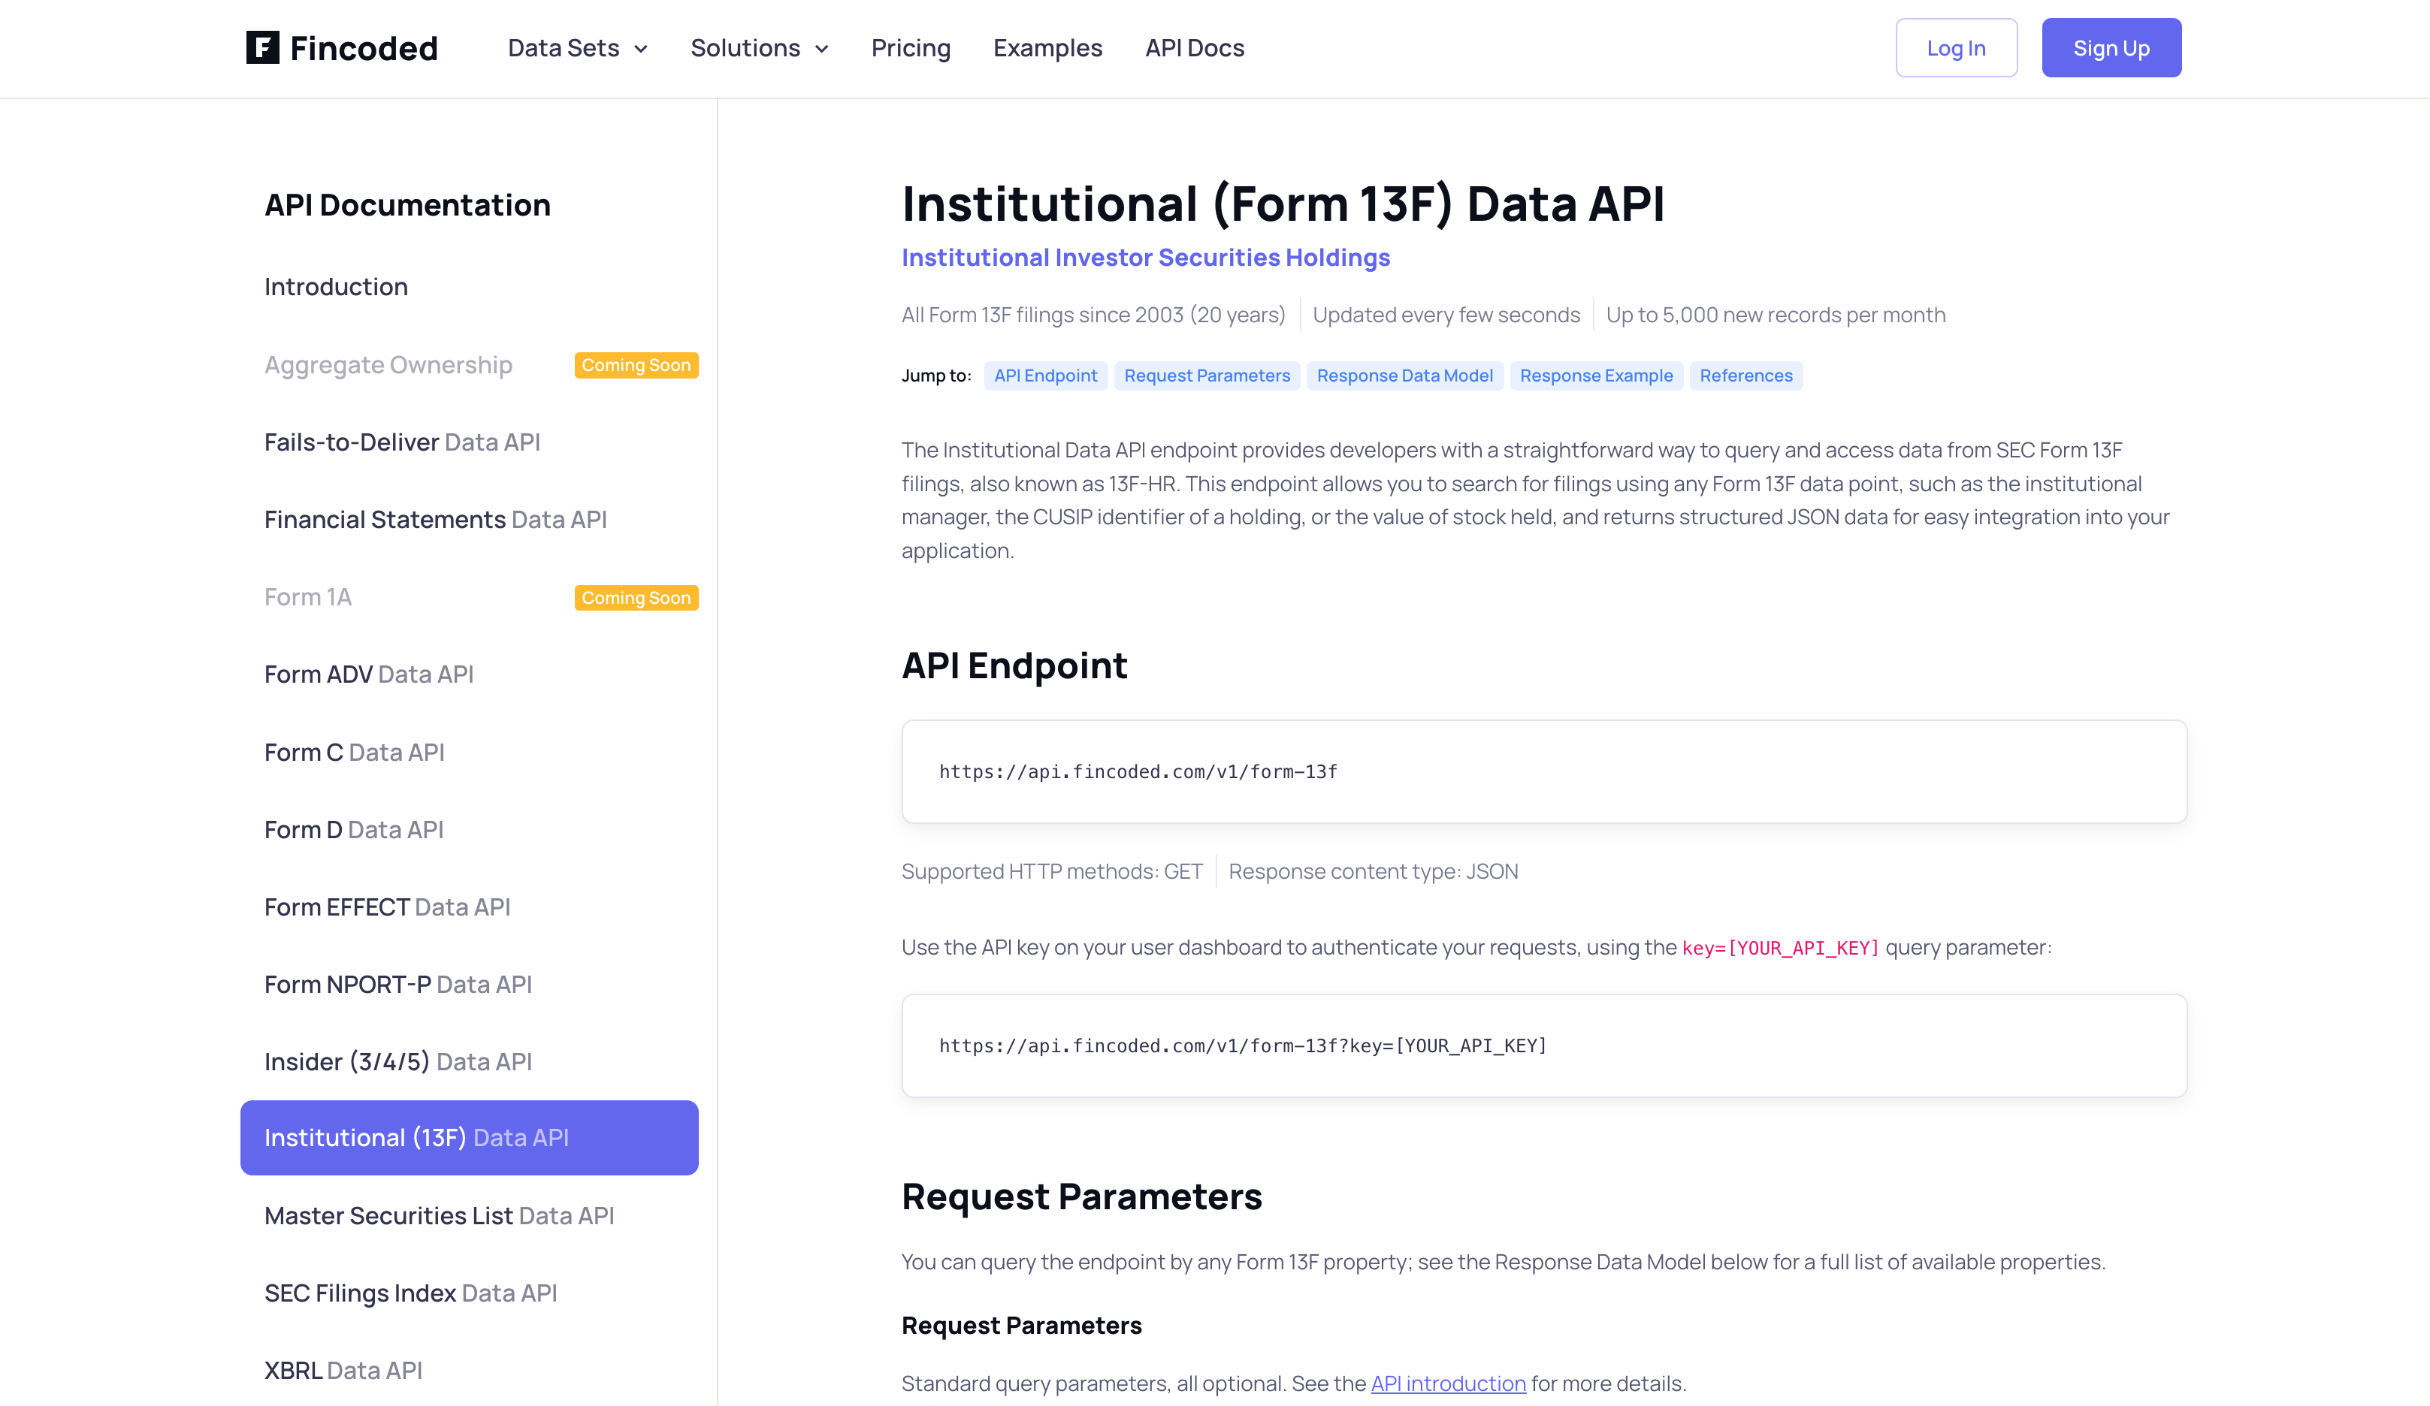Click the form-13f endpoint URL code block
Viewport: 2430px width, 1406px height.
point(1544,772)
